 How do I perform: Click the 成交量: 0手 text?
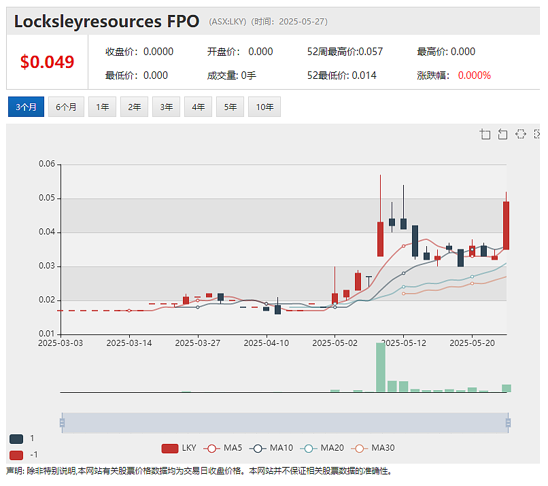[x=231, y=75]
